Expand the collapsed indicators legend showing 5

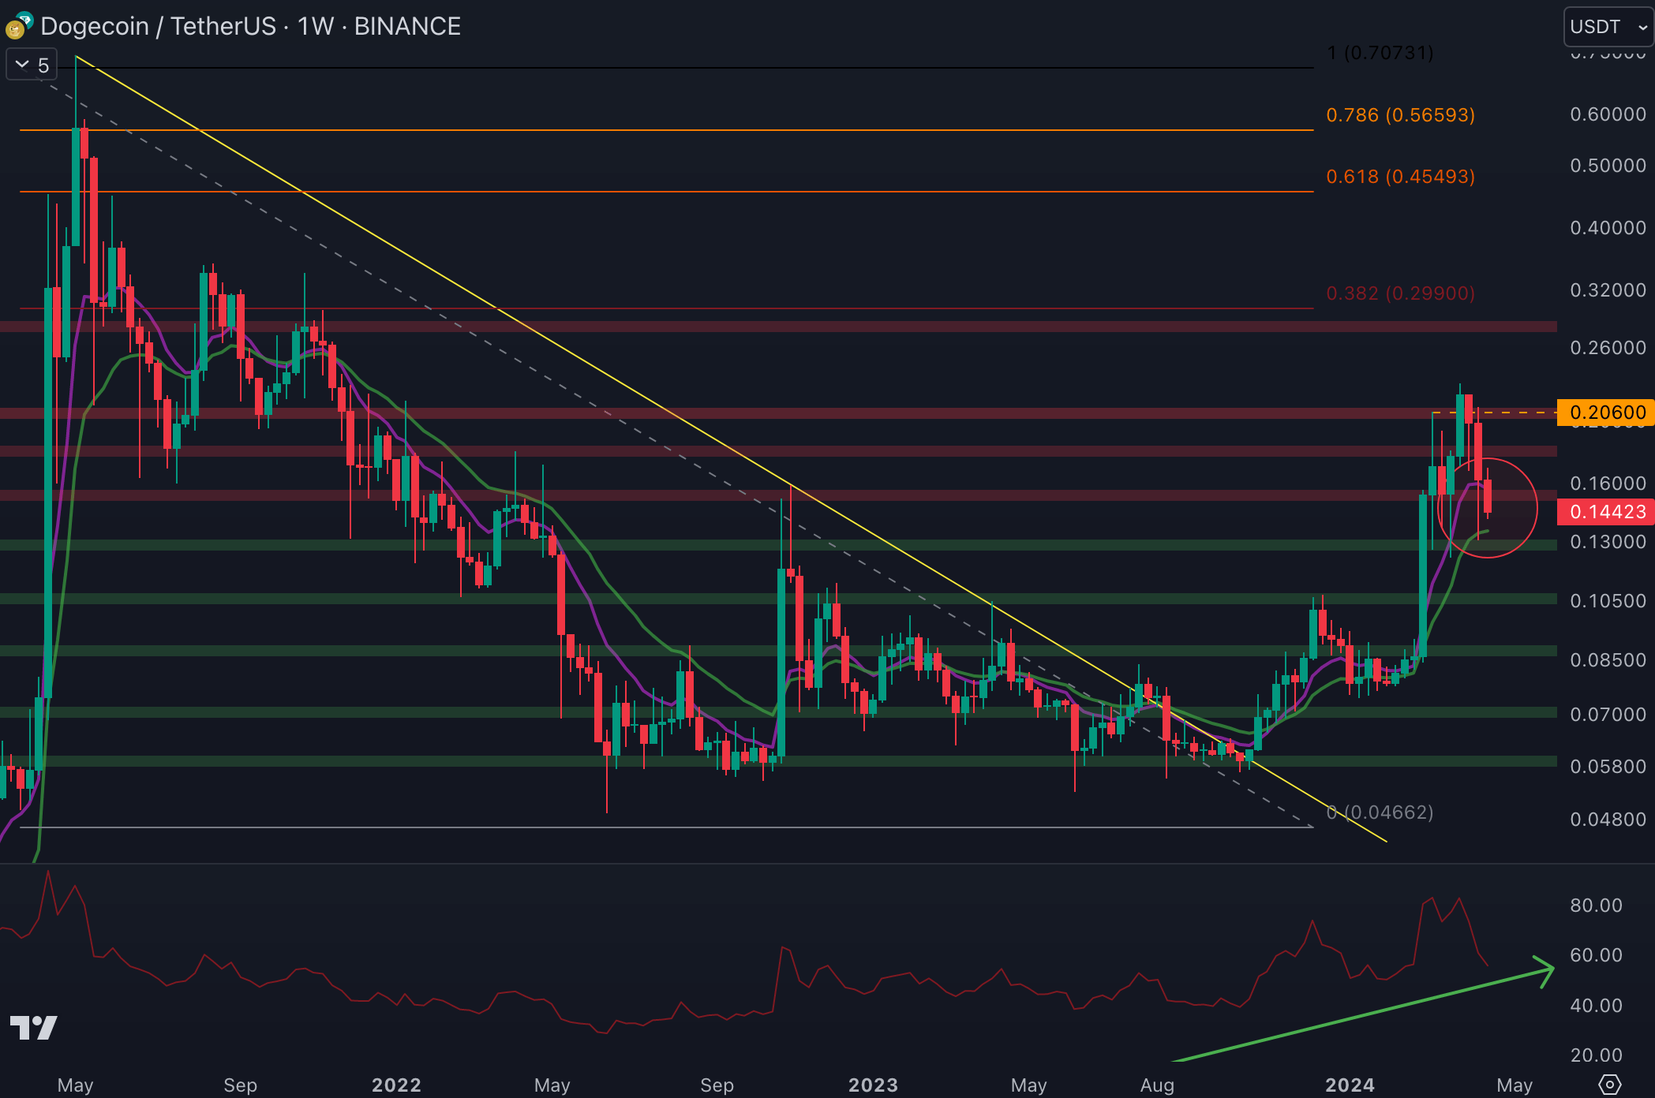[32, 65]
